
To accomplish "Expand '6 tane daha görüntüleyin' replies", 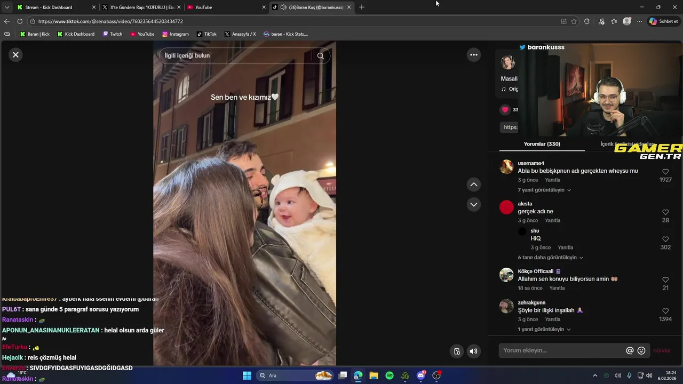I will (550, 257).
